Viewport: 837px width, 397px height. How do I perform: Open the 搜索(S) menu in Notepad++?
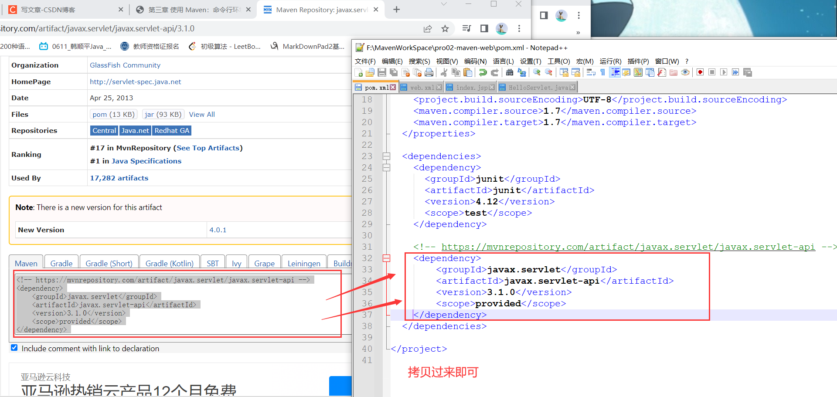tap(419, 61)
